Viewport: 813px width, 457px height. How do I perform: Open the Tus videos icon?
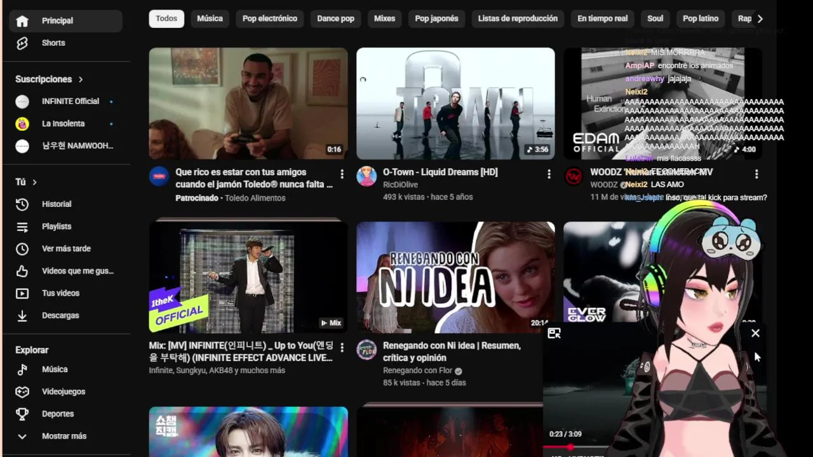(x=22, y=293)
